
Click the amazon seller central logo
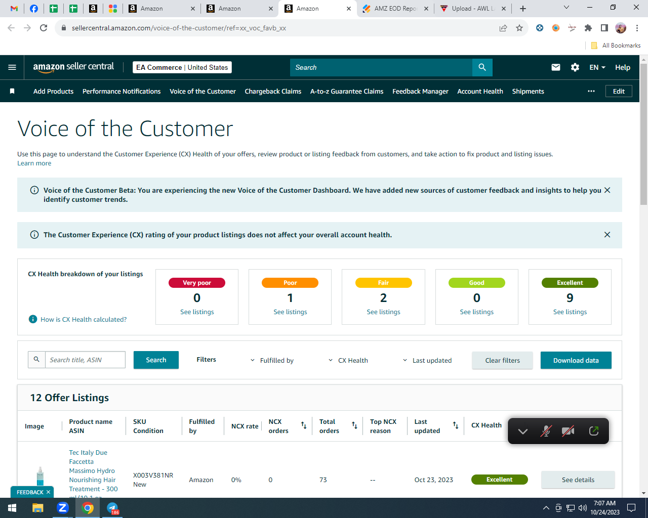click(x=73, y=67)
